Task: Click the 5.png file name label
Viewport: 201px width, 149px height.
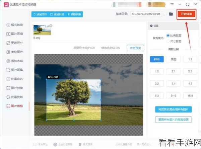Action: [x=37, y=38]
